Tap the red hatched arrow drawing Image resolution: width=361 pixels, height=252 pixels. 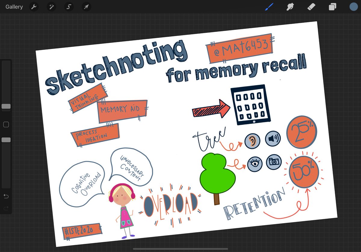211,109
